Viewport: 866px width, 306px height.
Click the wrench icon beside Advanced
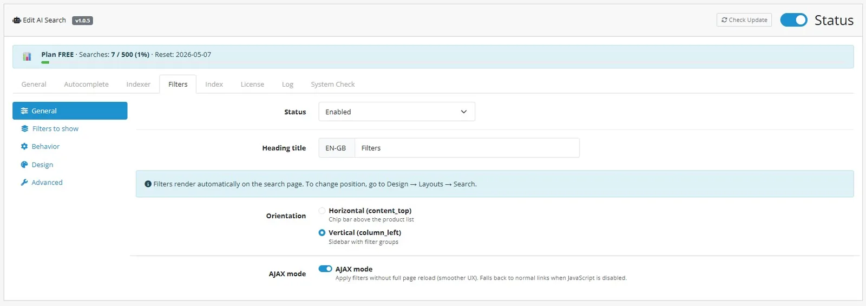24,183
